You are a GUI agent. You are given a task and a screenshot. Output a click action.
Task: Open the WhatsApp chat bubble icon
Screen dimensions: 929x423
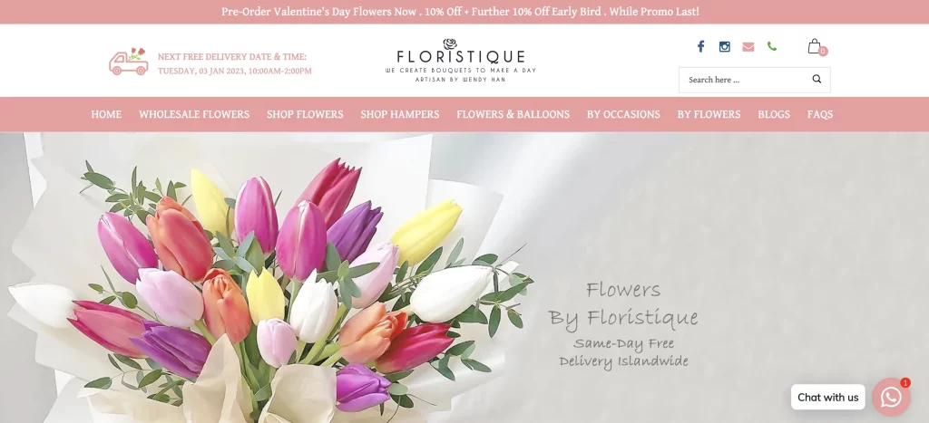pos(891,397)
